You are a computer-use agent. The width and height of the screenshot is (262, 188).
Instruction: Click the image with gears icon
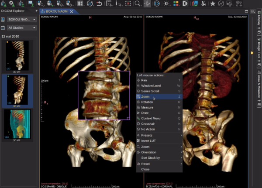[x=230, y=3]
